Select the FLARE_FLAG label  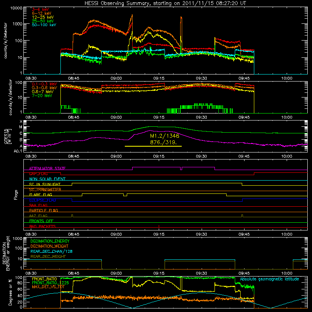tap(41, 195)
